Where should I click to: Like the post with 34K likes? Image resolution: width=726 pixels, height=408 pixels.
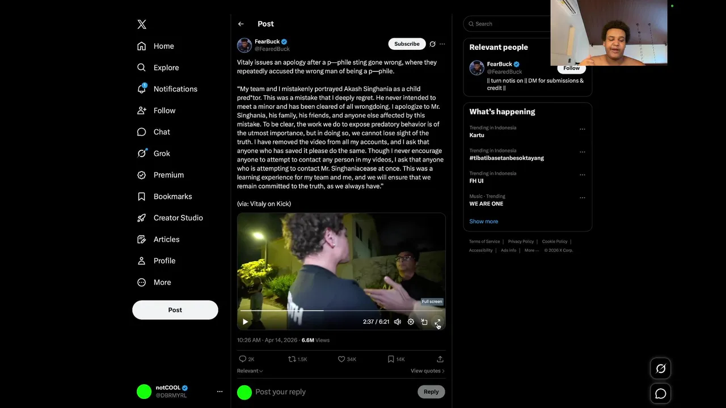[x=347, y=359]
